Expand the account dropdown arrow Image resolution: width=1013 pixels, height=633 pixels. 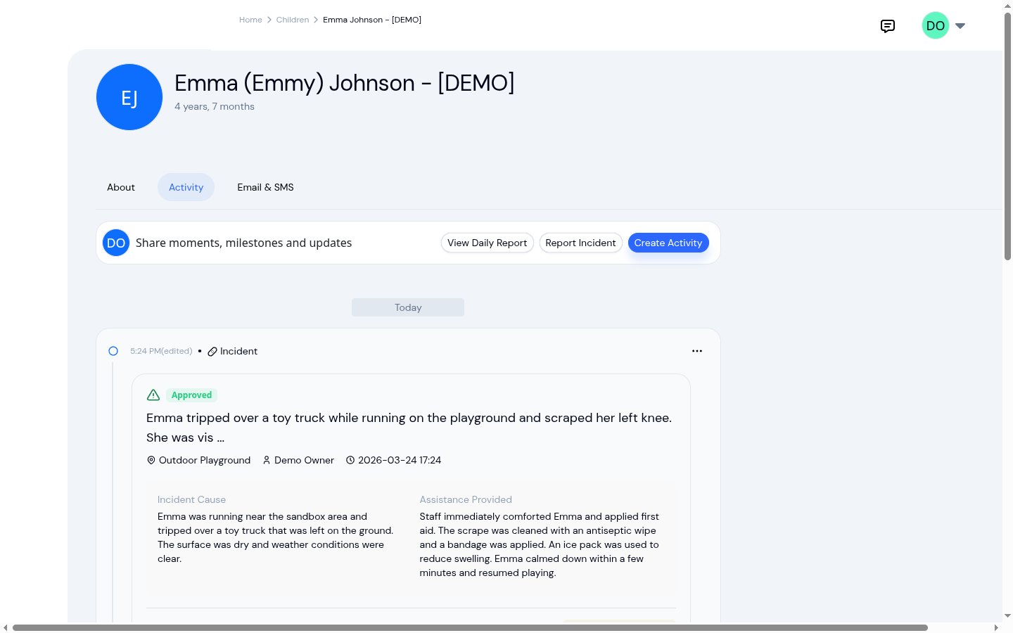(x=960, y=26)
